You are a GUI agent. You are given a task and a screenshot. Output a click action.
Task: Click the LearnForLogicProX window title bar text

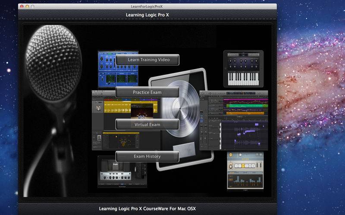[147, 6]
